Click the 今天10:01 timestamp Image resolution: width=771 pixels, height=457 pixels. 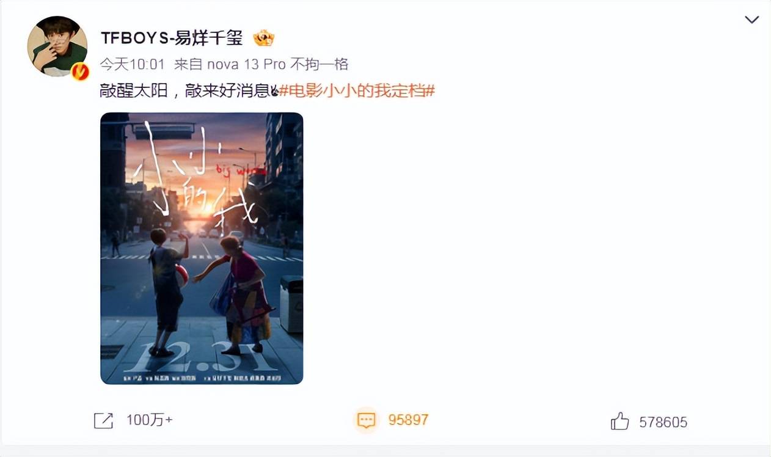132,64
